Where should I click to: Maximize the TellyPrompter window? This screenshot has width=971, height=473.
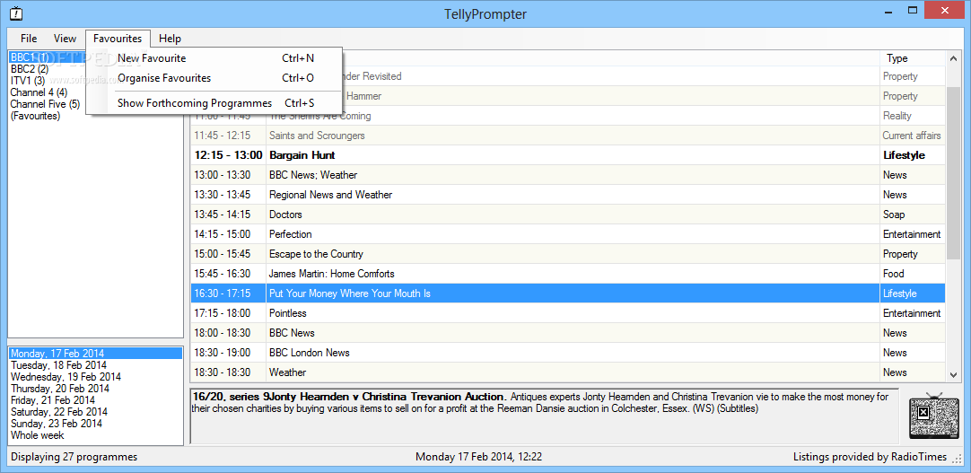[x=913, y=10]
